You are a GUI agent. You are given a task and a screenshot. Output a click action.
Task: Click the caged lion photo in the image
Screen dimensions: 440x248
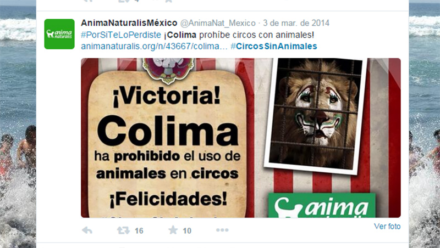coord(315,114)
